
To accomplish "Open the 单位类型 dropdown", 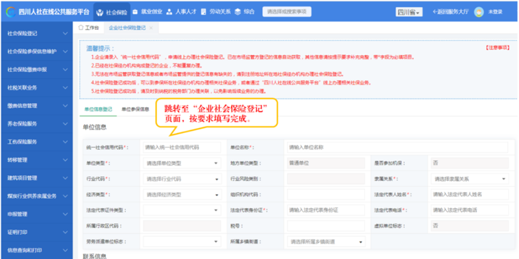I will click(182, 164).
